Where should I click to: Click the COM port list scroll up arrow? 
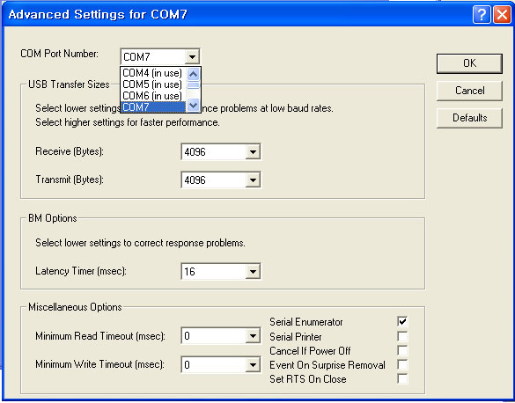(x=193, y=74)
